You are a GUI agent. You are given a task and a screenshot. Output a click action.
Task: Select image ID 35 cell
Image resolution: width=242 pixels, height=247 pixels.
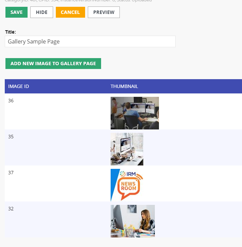[11, 137]
